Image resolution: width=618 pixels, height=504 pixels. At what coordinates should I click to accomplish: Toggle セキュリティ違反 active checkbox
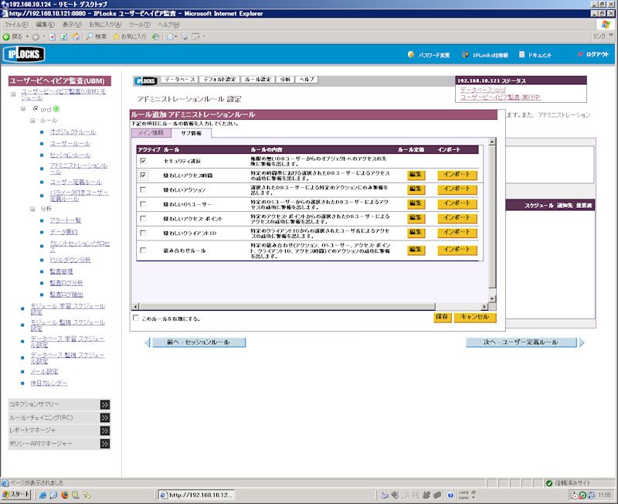143,161
